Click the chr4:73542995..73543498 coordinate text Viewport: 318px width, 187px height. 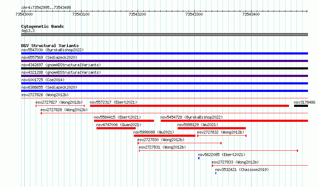click(46, 8)
